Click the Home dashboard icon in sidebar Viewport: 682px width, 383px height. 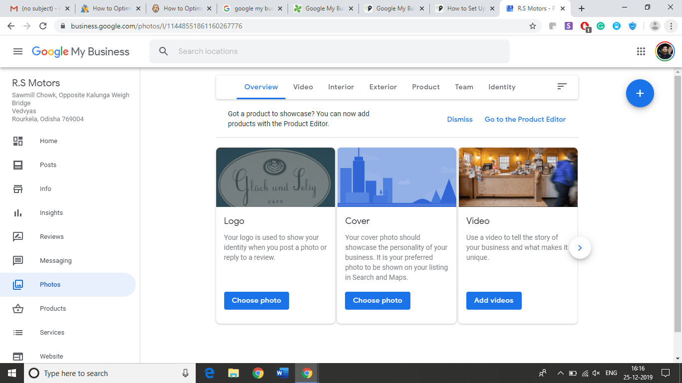pos(18,141)
